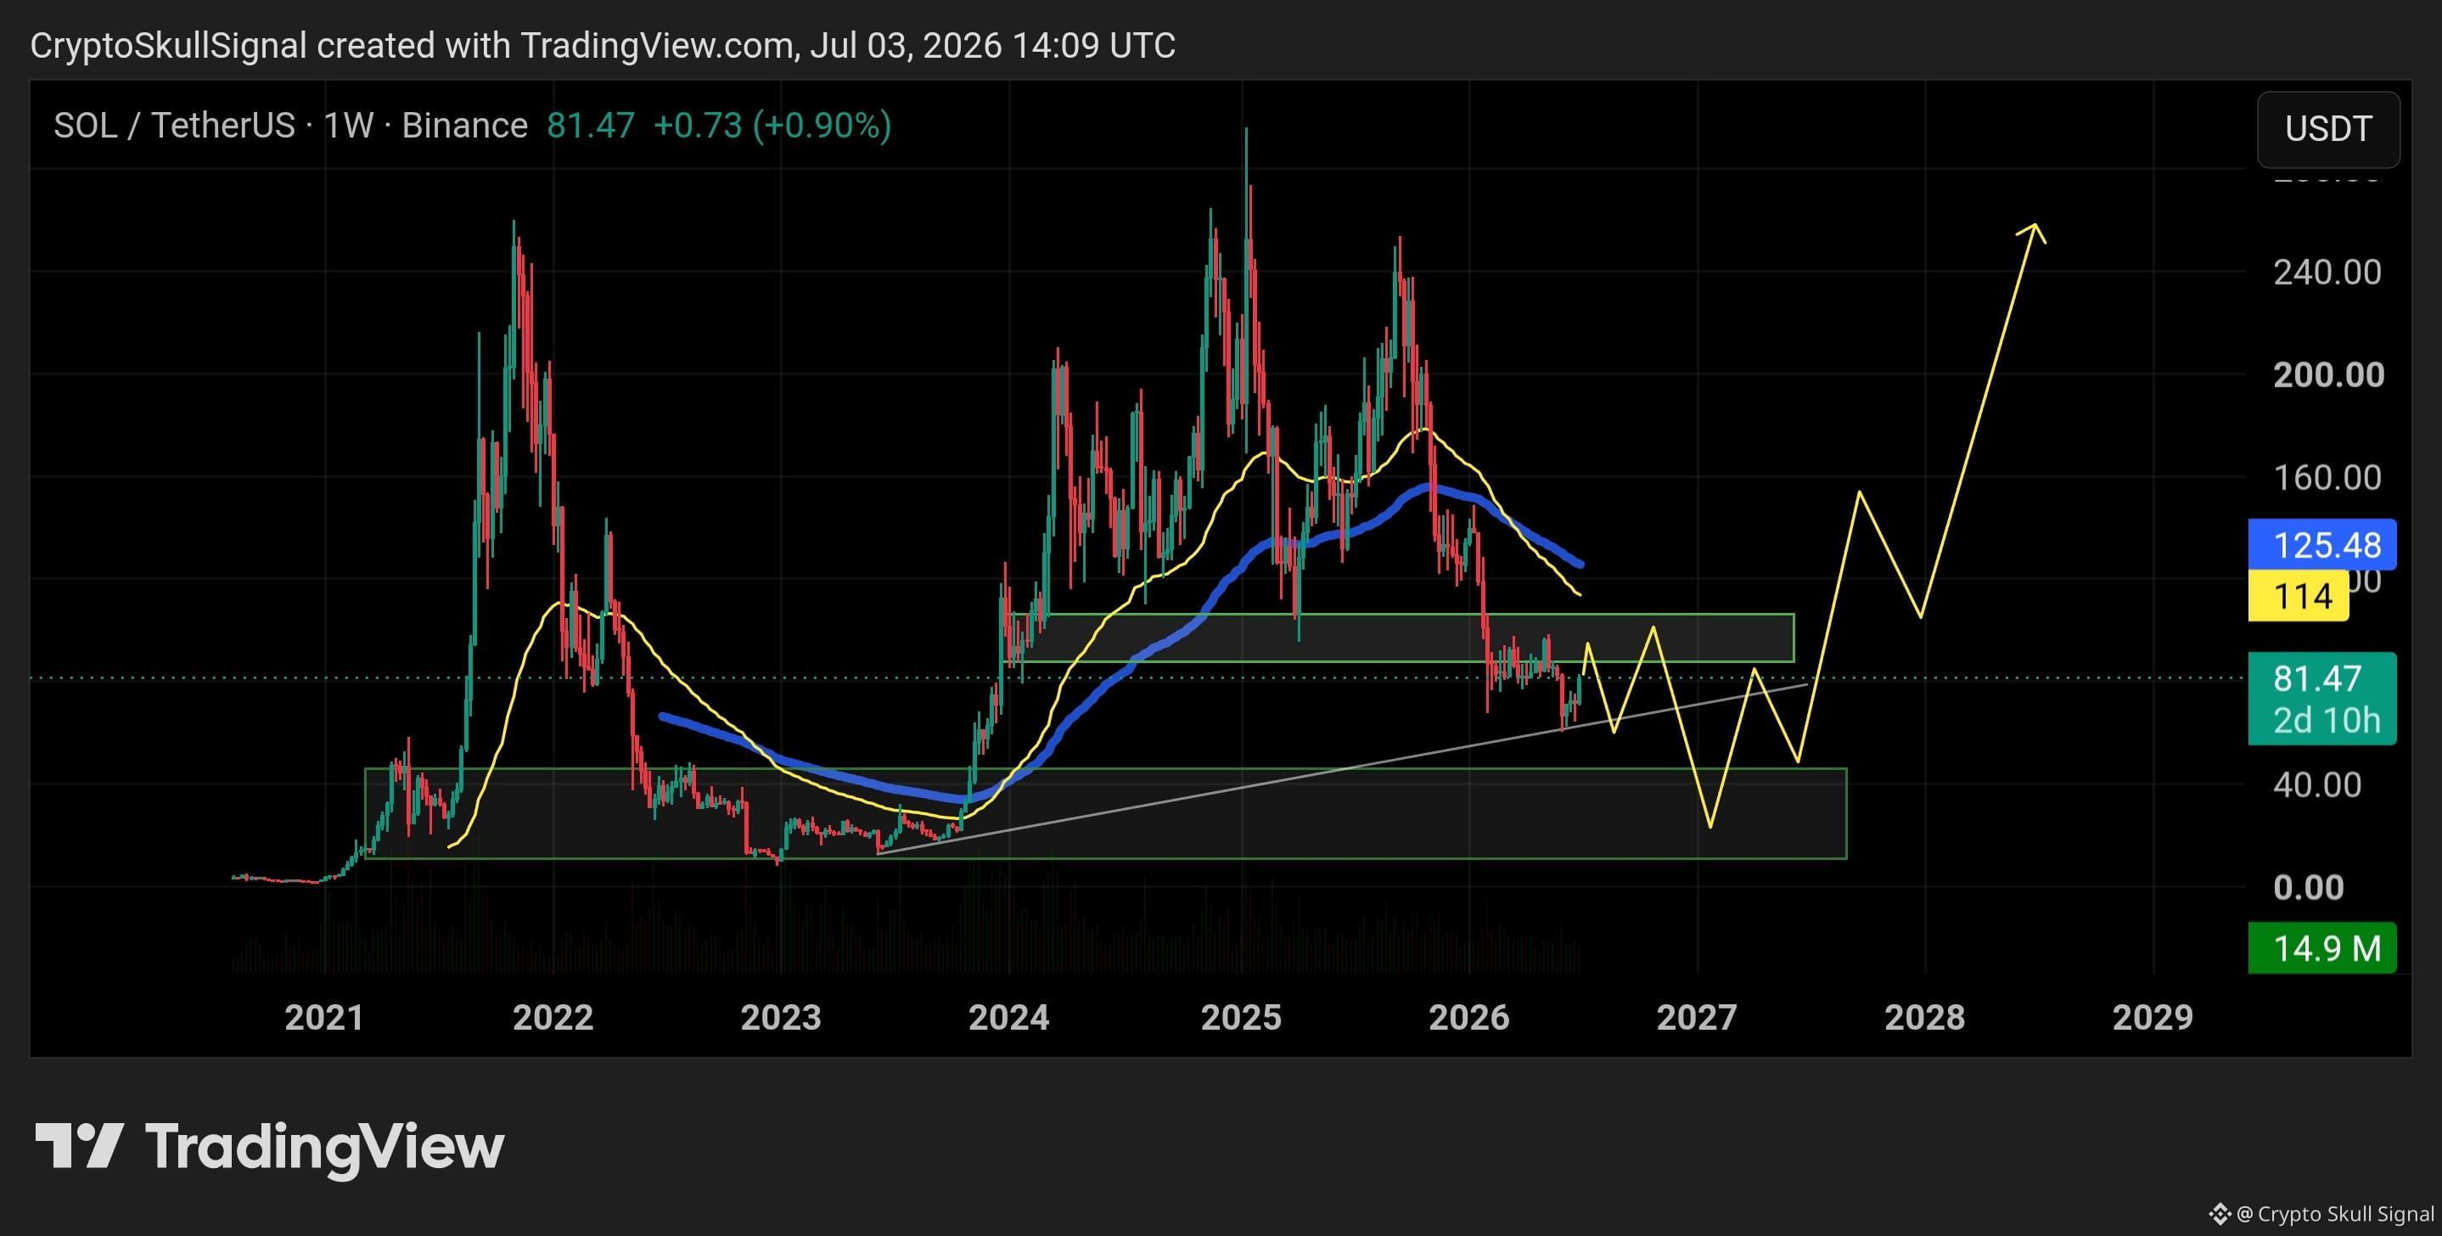Click the 2026 time axis label
Image resolution: width=2442 pixels, height=1236 pixels.
coord(1468,1017)
